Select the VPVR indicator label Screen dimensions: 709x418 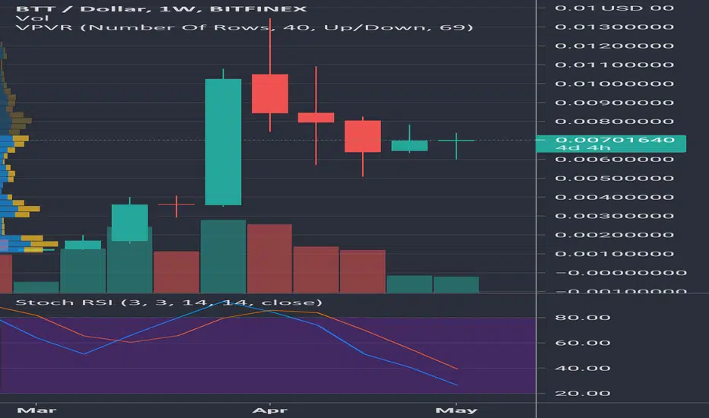pos(244,27)
